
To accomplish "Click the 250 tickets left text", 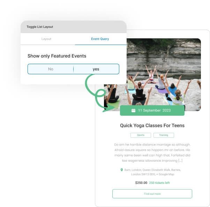I will tap(159, 183).
